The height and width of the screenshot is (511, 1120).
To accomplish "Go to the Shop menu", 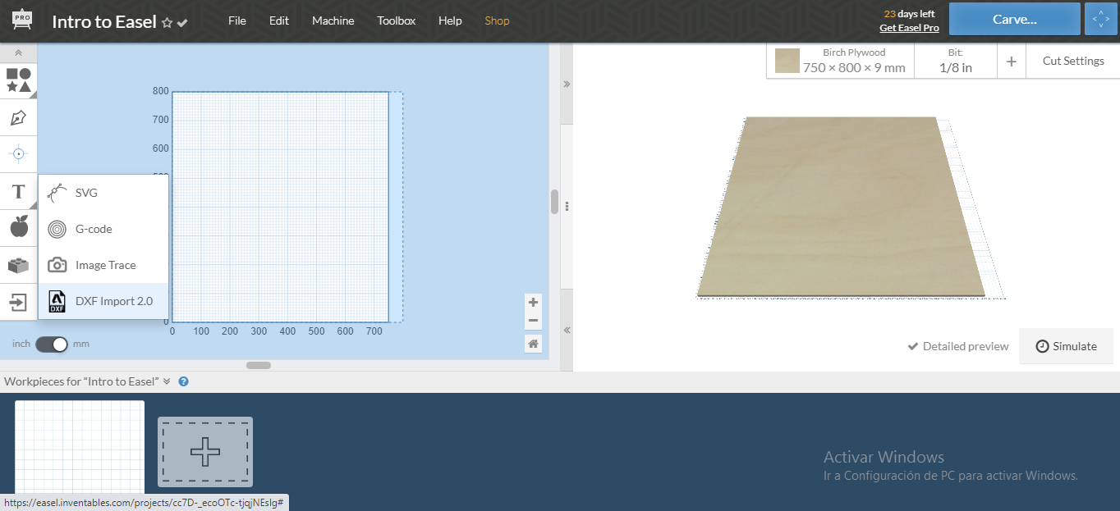I will (497, 21).
